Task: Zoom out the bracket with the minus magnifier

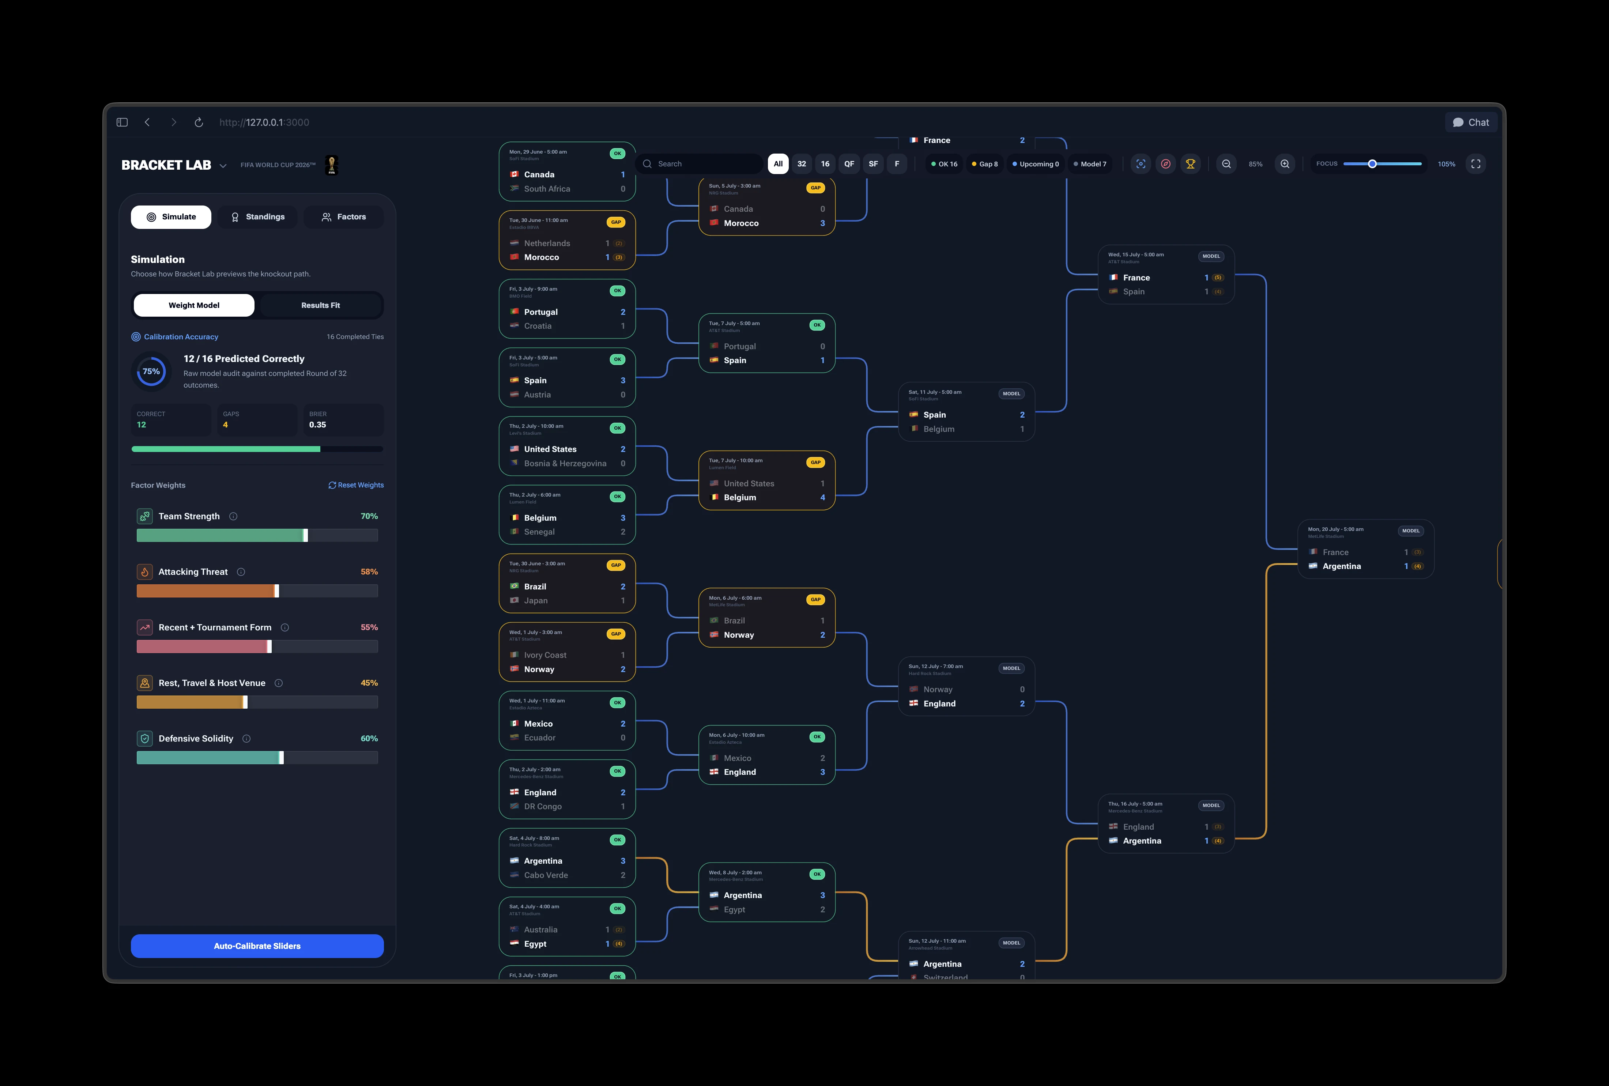Action: (1226, 164)
